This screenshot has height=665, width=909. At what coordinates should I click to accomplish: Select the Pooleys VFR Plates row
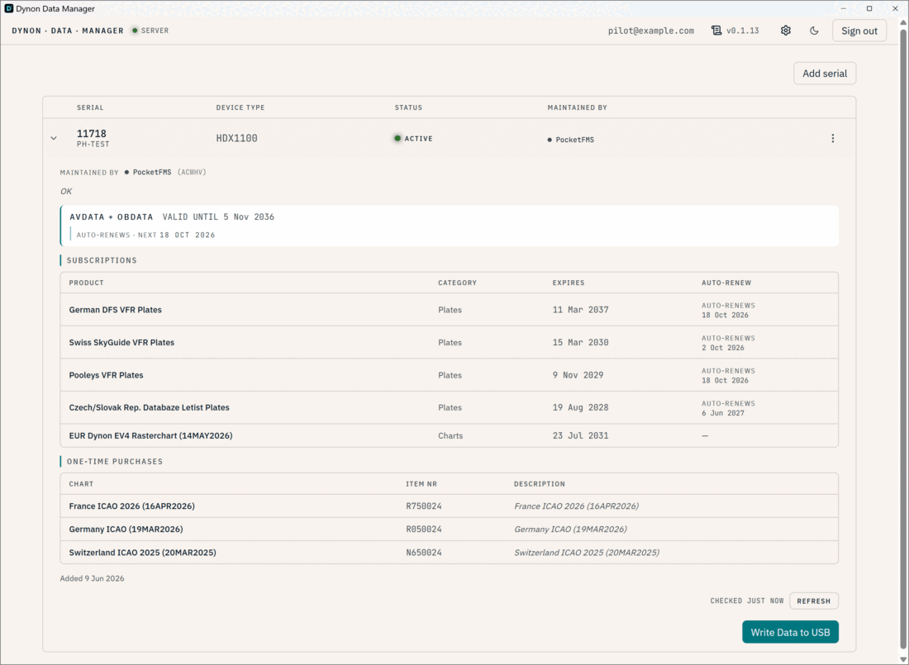coord(450,374)
